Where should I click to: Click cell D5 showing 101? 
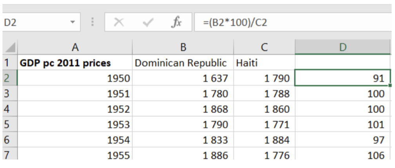point(342,124)
